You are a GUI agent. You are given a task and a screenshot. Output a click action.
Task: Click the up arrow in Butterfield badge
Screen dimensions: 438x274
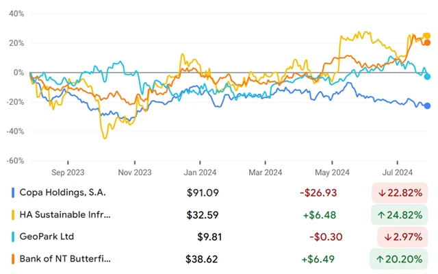point(381,260)
